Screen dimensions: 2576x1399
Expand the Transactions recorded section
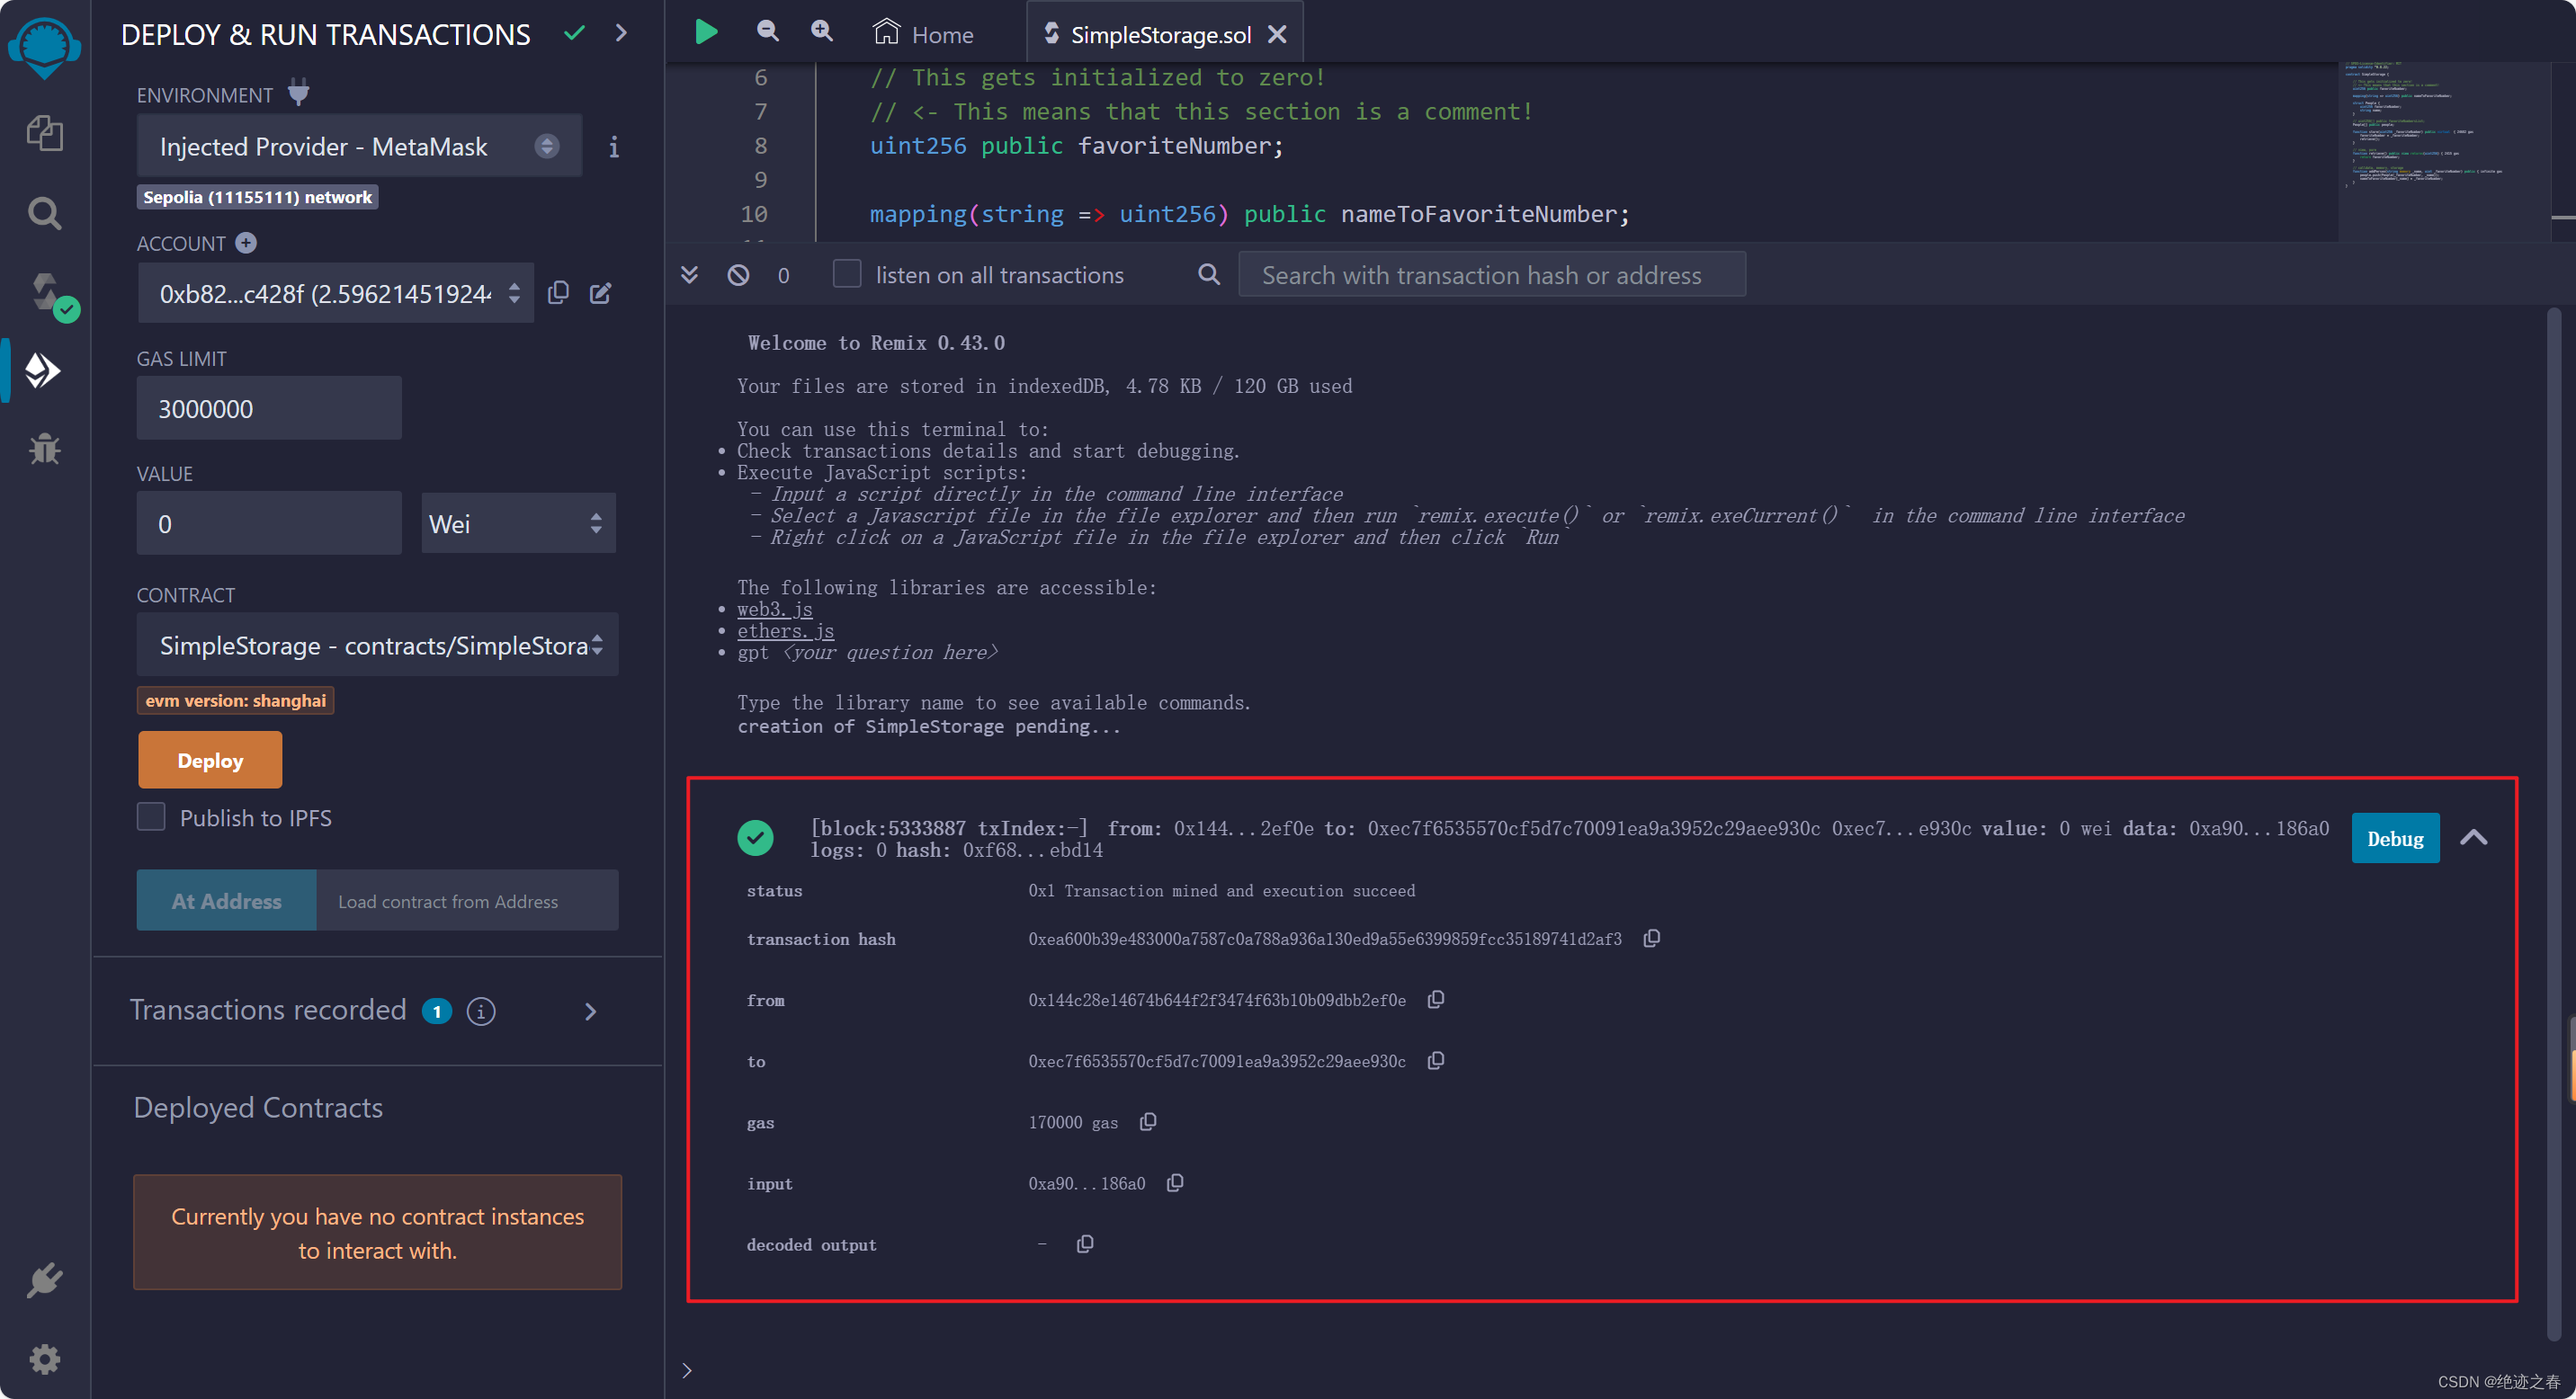(595, 1011)
